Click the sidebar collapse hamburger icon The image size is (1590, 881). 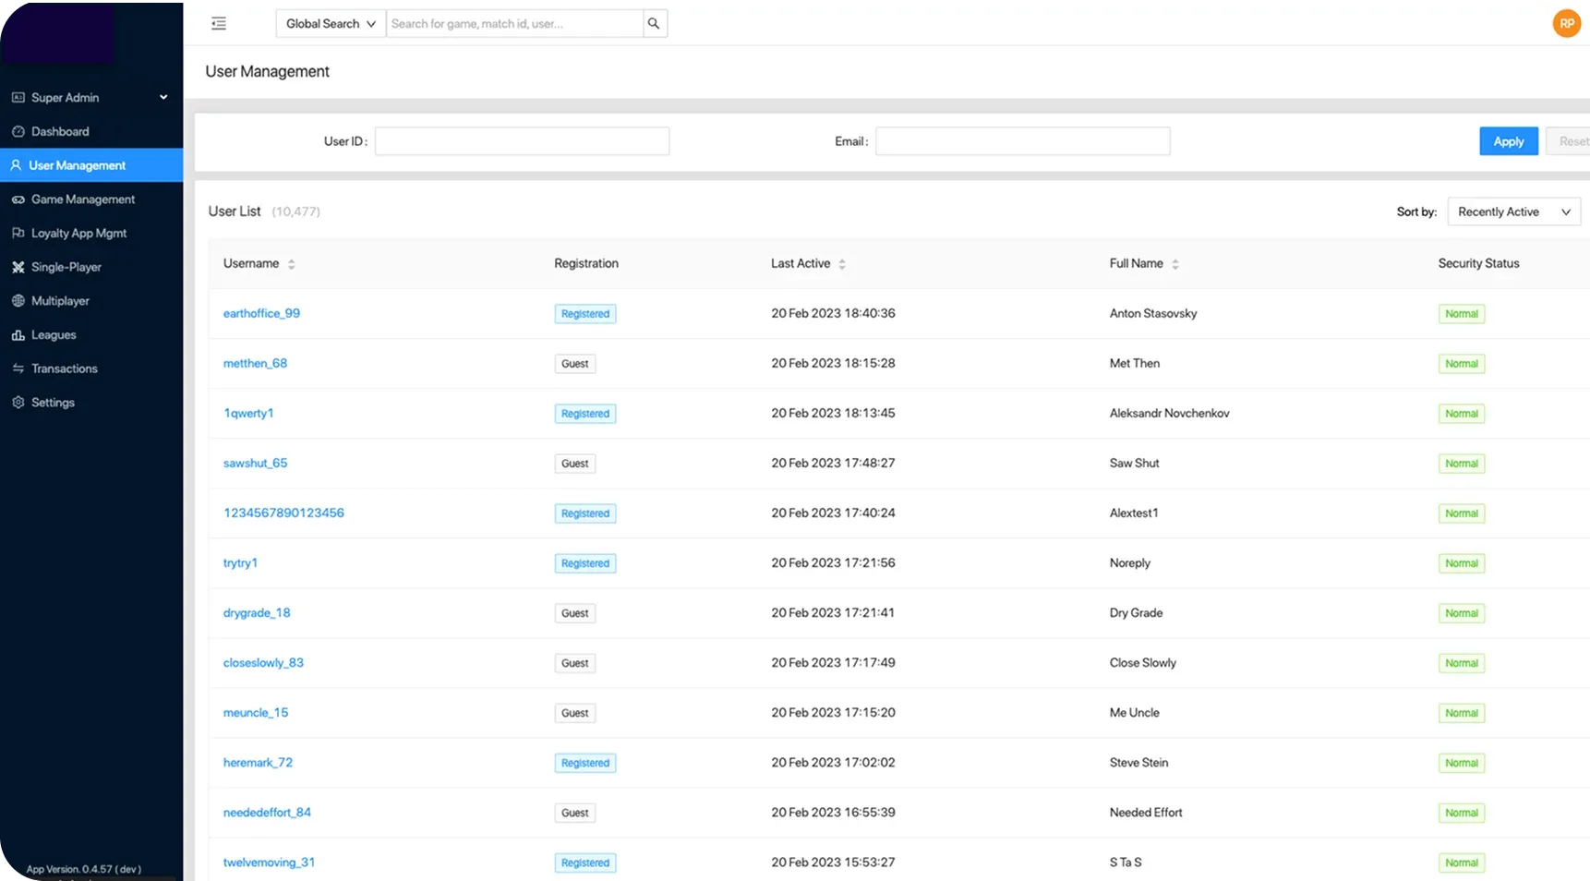(x=219, y=23)
